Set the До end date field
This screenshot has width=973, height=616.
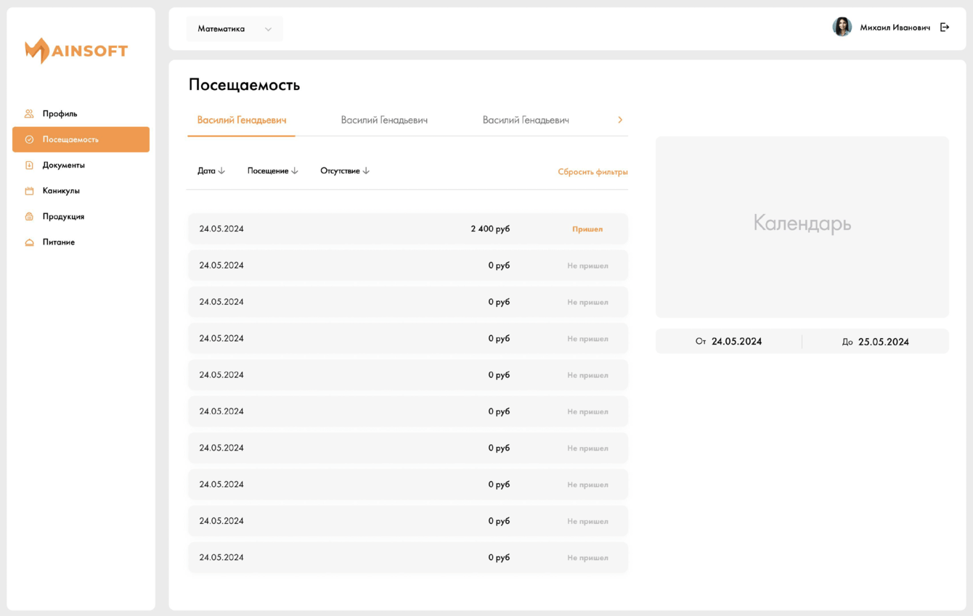click(x=876, y=342)
